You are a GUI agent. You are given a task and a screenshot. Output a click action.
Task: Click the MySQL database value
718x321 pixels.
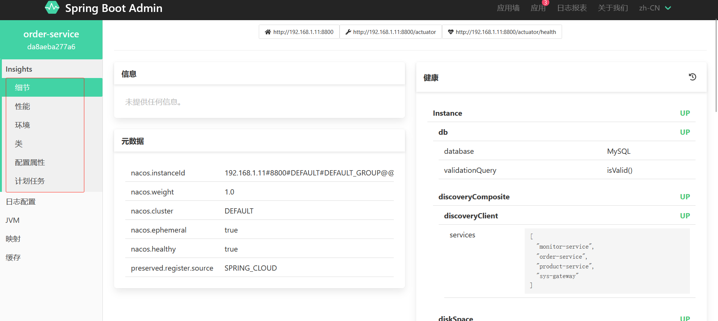[x=619, y=151]
